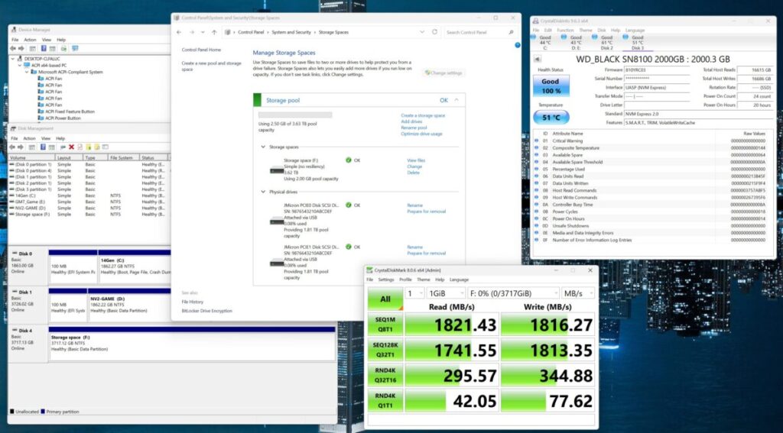This screenshot has width=783, height=433.
Task: Open the View menu in Disk Management
Action: (46, 138)
